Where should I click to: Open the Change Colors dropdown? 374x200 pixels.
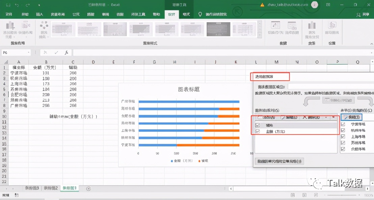pos(44,30)
